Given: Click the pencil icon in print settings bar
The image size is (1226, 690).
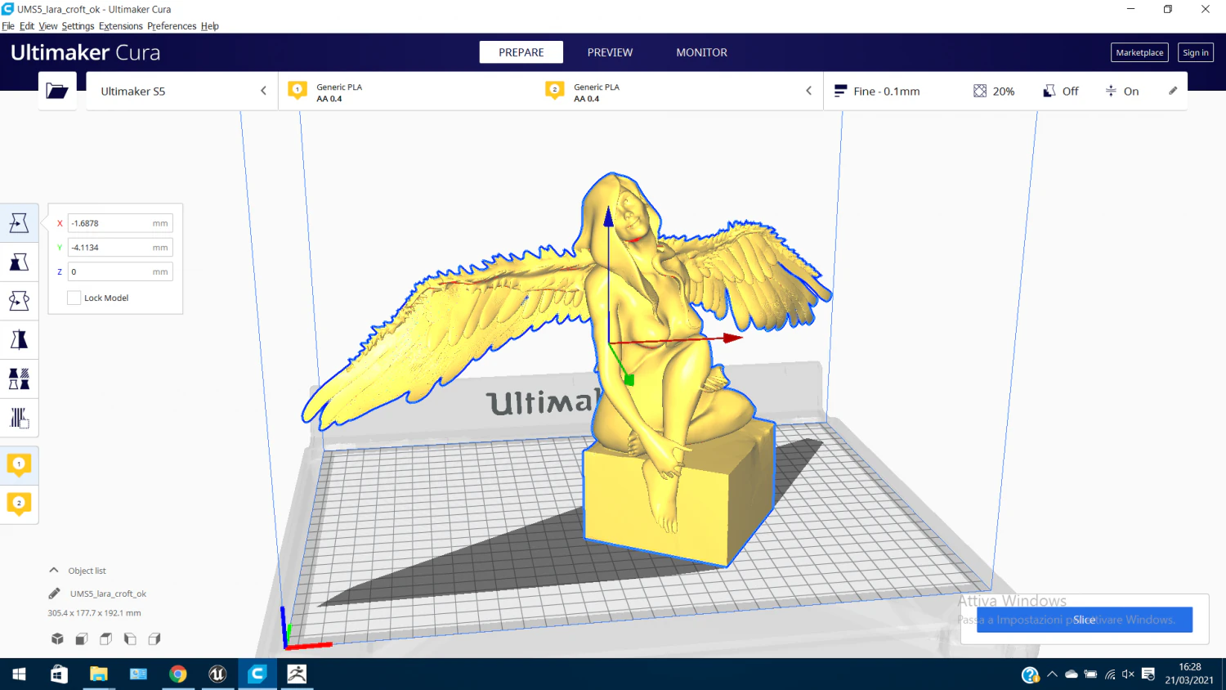Looking at the screenshot, I should (1173, 91).
